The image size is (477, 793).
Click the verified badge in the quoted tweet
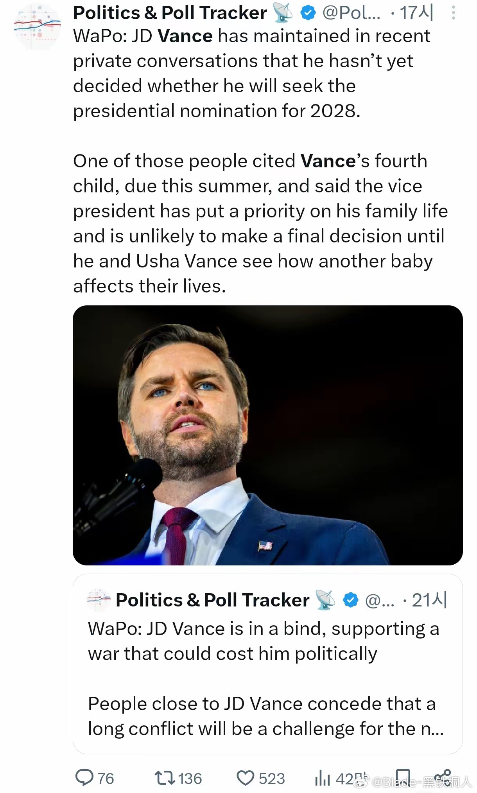pos(350,600)
